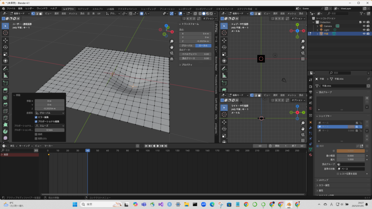Screen dimensions: 372x209
Task: Disable the プロポーショナル編集 checkbox
Action: tap(36, 121)
